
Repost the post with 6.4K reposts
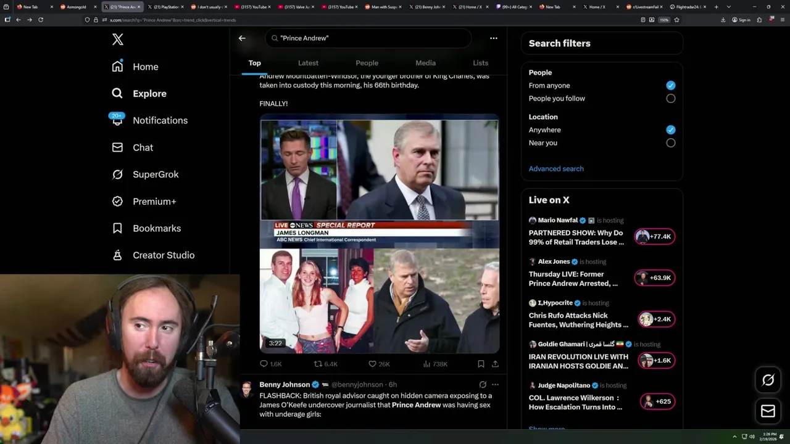pyautogui.click(x=326, y=364)
